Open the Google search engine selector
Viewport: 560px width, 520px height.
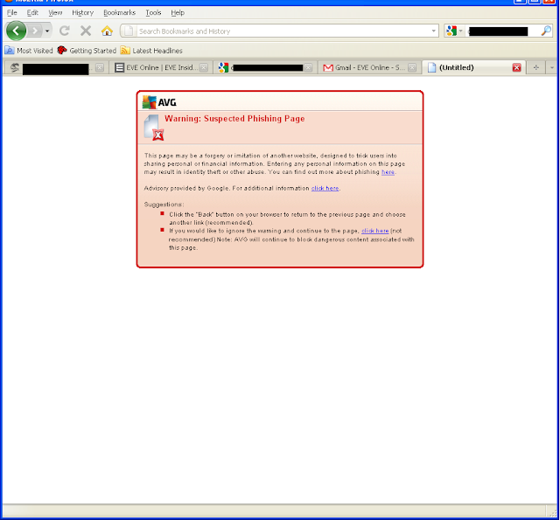click(454, 31)
